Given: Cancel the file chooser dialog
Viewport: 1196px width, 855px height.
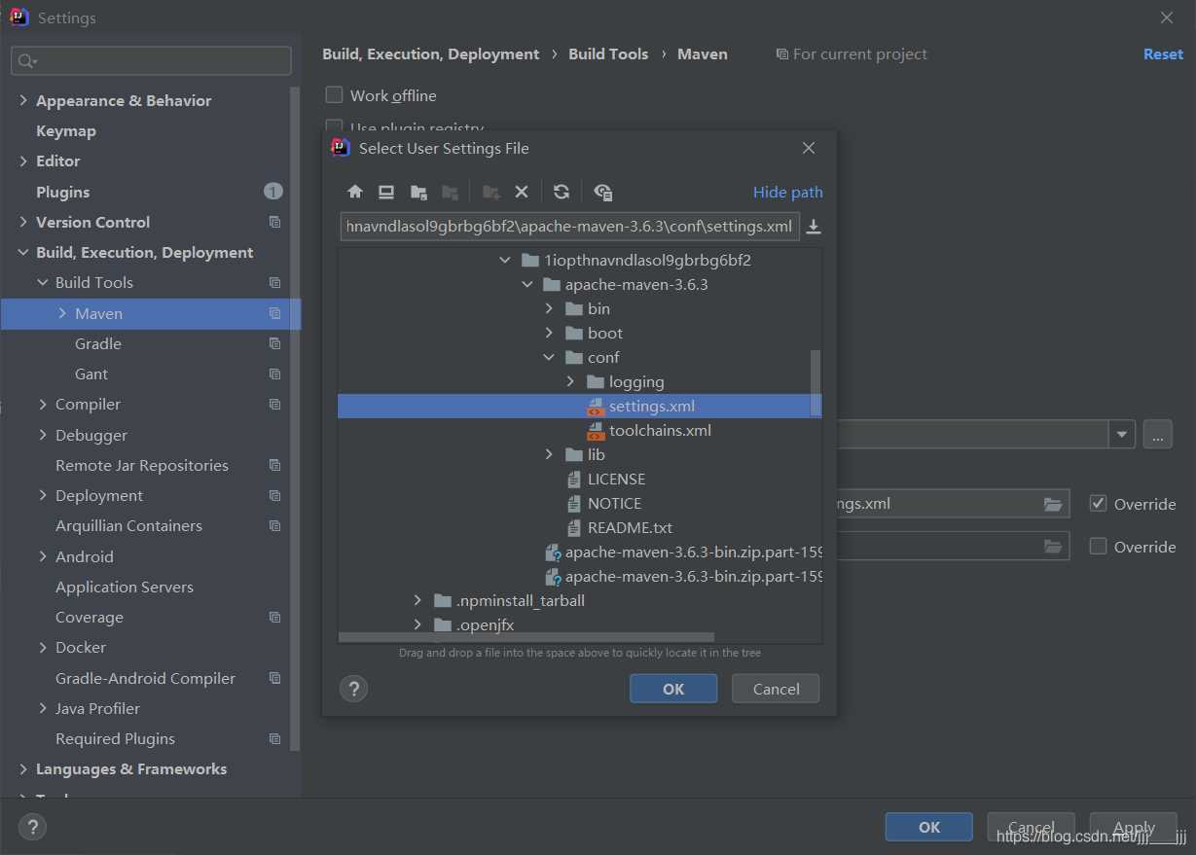Looking at the screenshot, I should point(777,689).
